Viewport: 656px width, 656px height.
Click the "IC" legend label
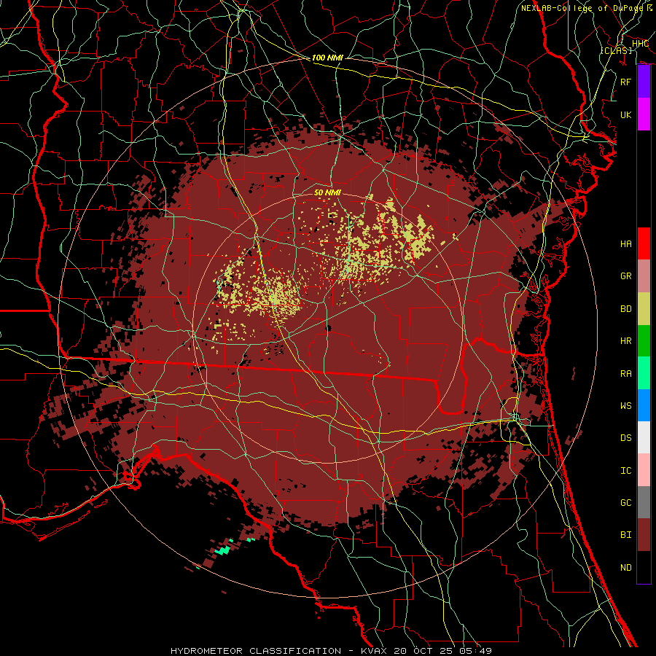pos(626,470)
